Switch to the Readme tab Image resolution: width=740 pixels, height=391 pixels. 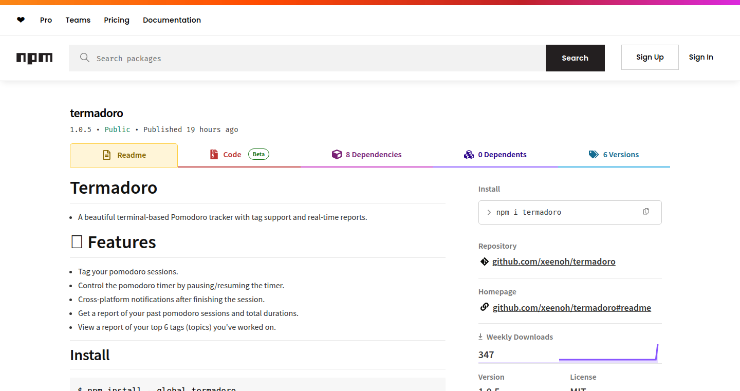(124, 155)
